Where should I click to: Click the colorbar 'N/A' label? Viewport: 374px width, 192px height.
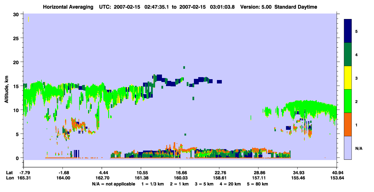point(359,148)
